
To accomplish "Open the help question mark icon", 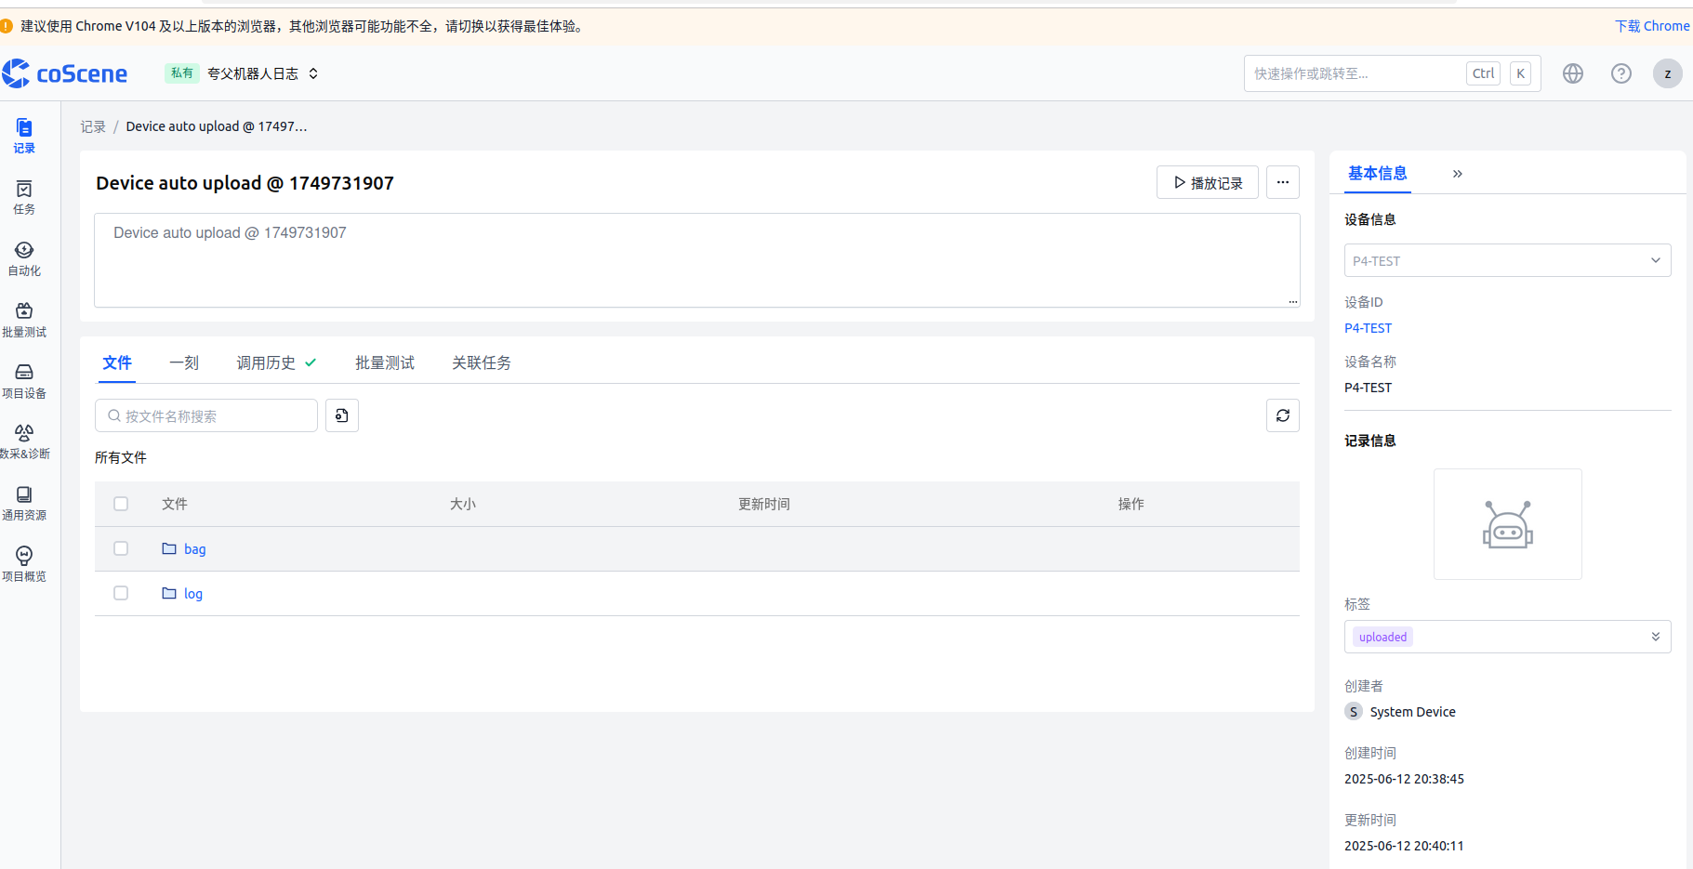I will click(1620, 73).
